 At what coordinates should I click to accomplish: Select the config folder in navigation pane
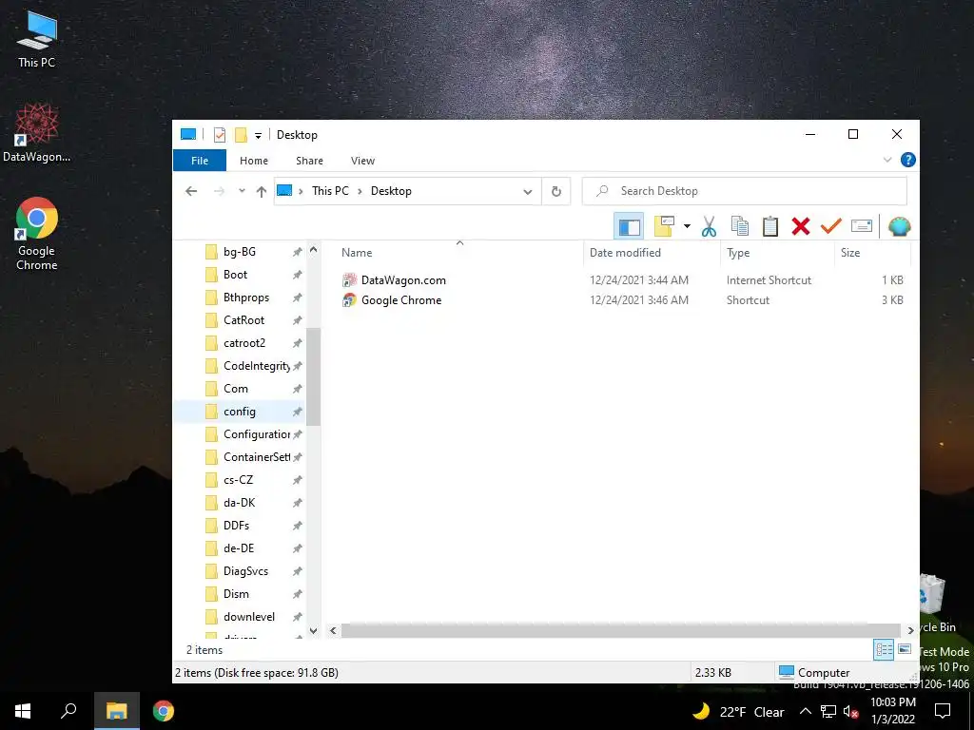239,412
